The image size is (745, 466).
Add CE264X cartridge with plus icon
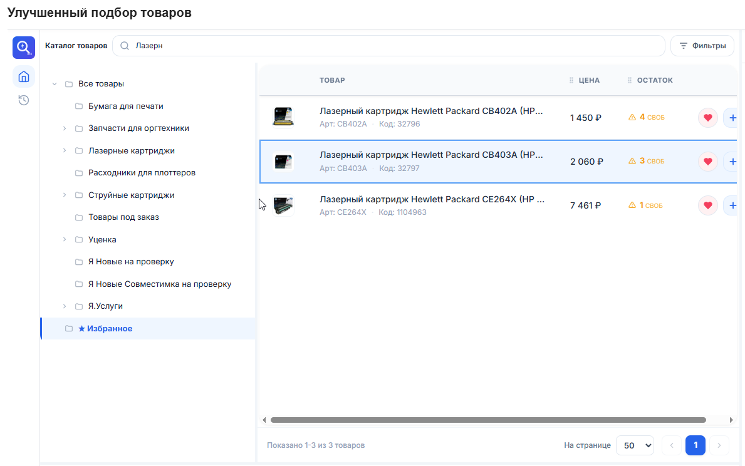click(732, 205)
